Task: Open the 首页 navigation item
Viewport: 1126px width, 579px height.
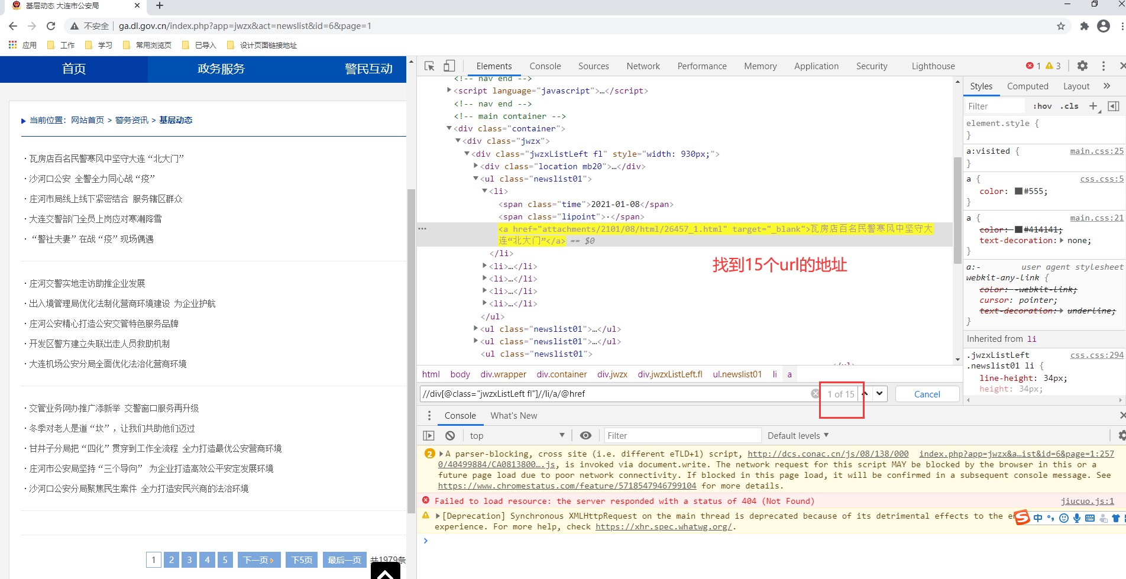Action: tap(74, 69)
